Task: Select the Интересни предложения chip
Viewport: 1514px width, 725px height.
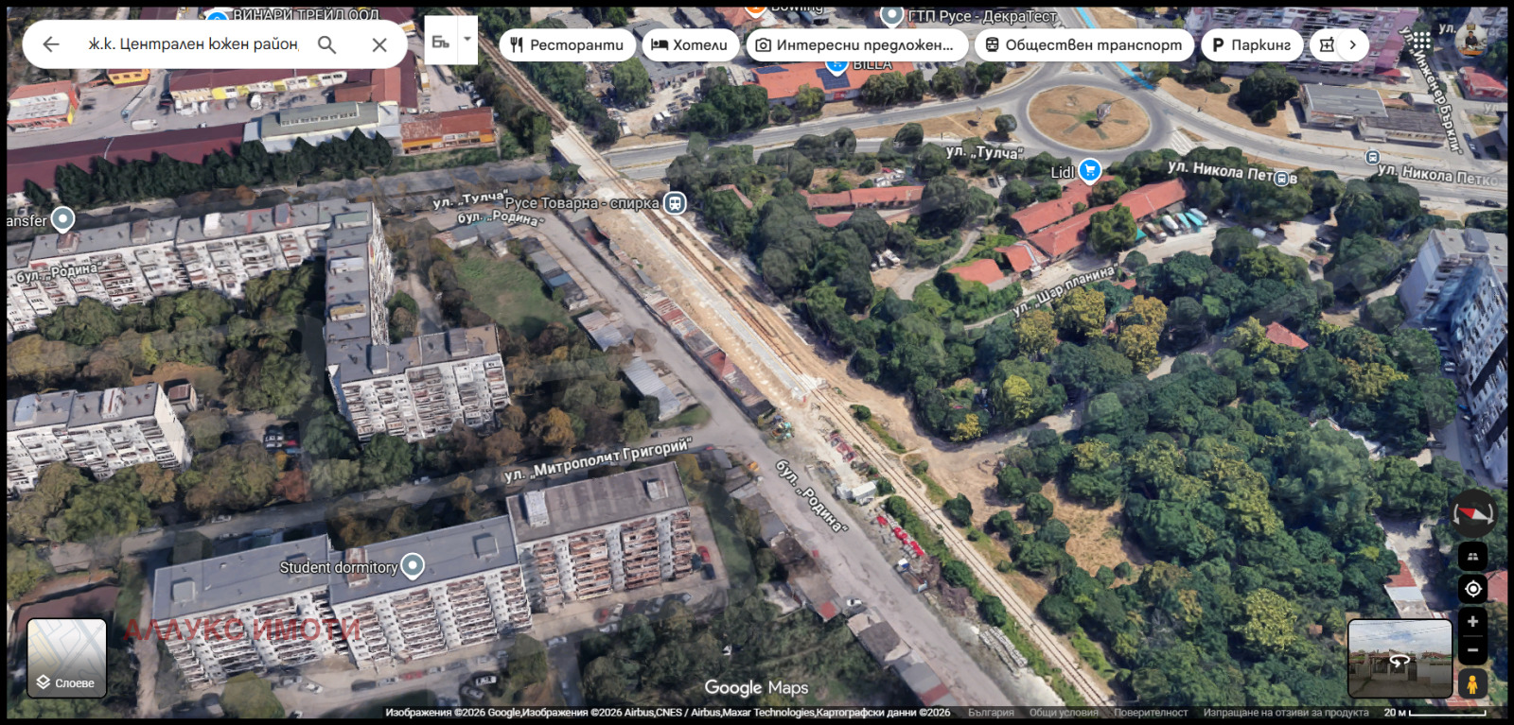Action: [856, 44]
